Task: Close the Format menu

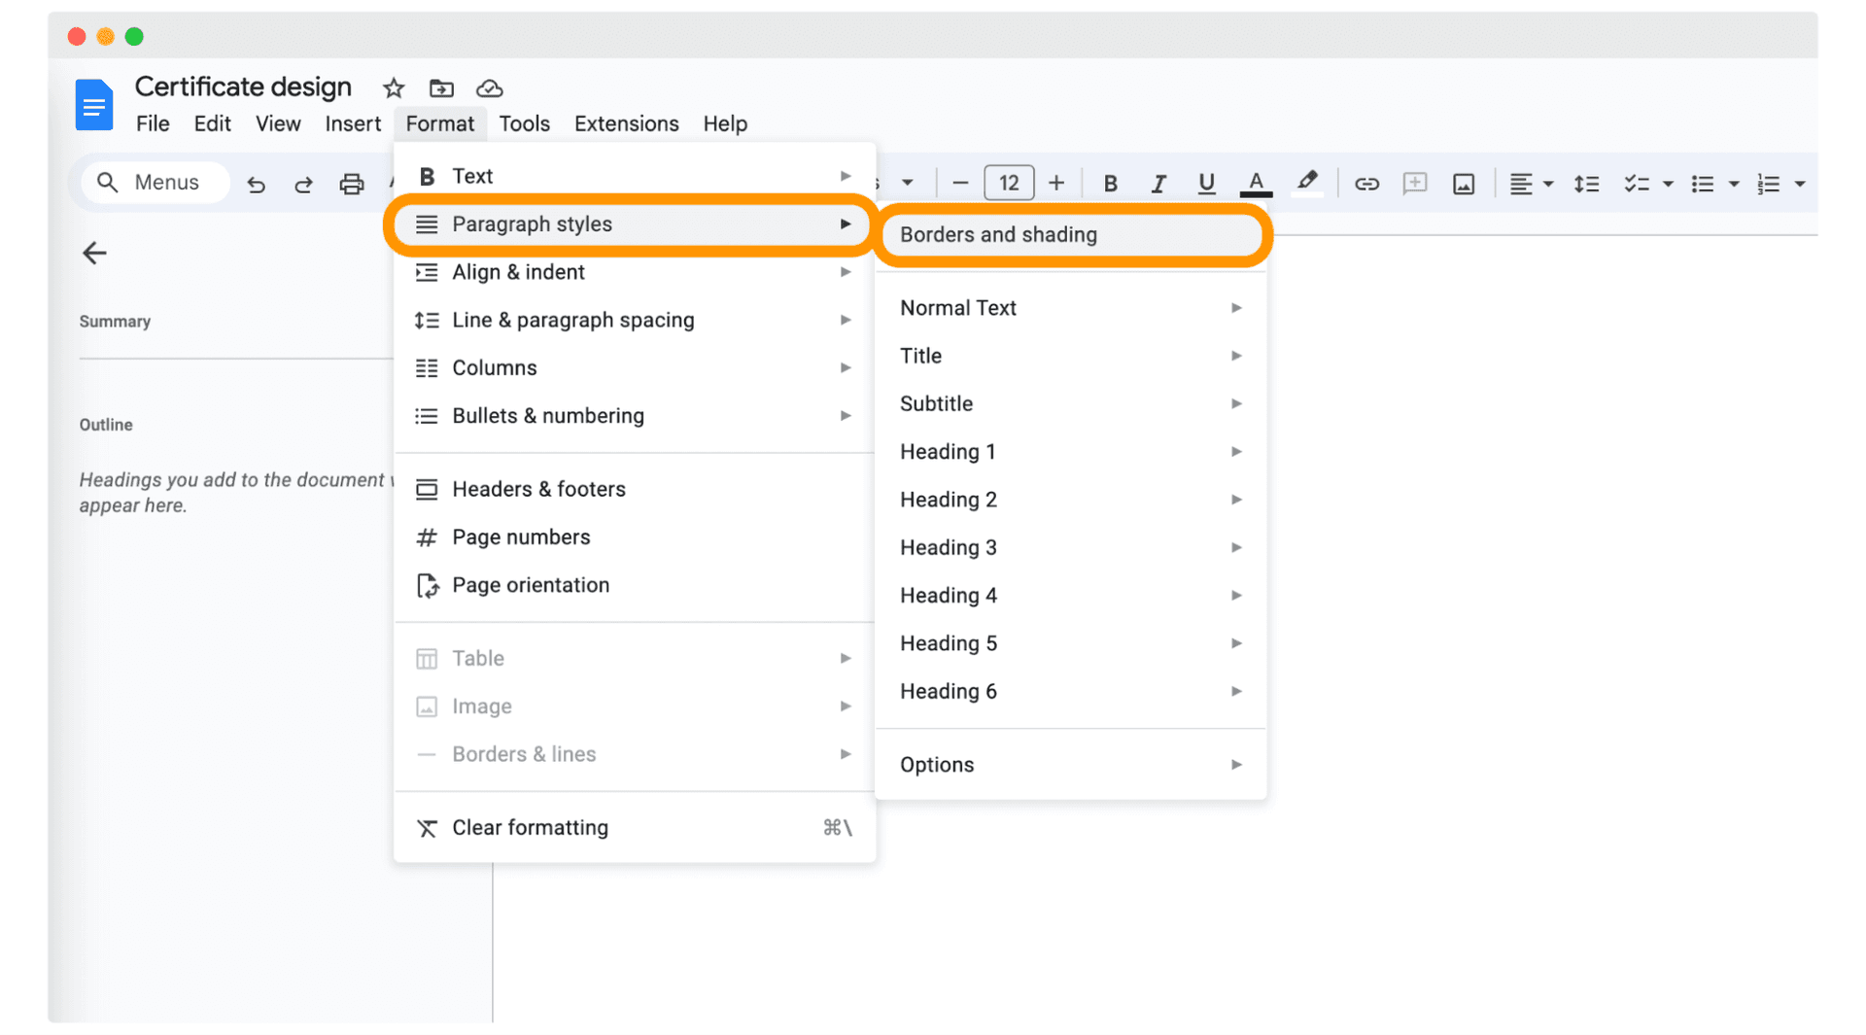Action: tap(440, 124)
